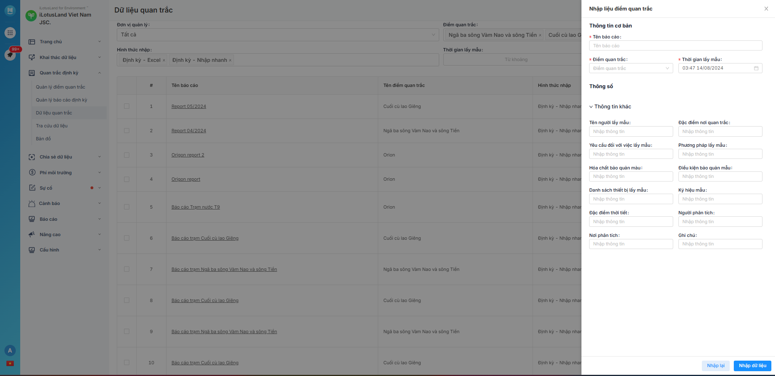Screen dimensions: 775x376
Task: Click the Quan trắc định kỳ menu icon
Action: coord(32,73)
